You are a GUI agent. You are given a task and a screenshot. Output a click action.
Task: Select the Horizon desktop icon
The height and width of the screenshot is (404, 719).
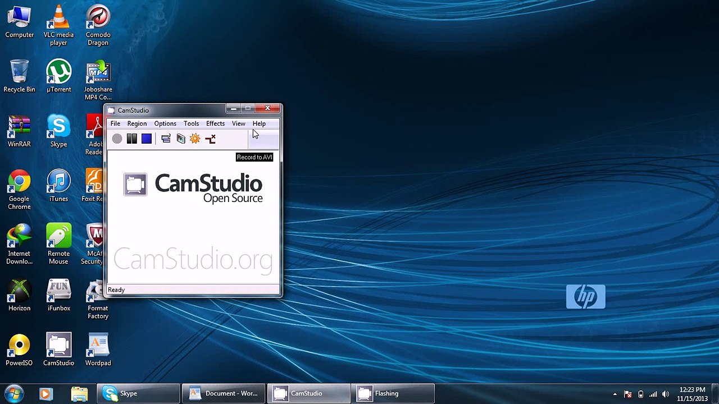(x=20, y=295)
